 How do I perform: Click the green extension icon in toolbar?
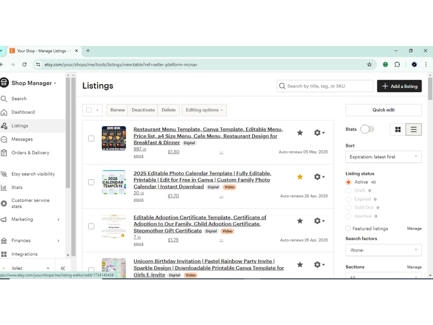click(x=385, y=65)
